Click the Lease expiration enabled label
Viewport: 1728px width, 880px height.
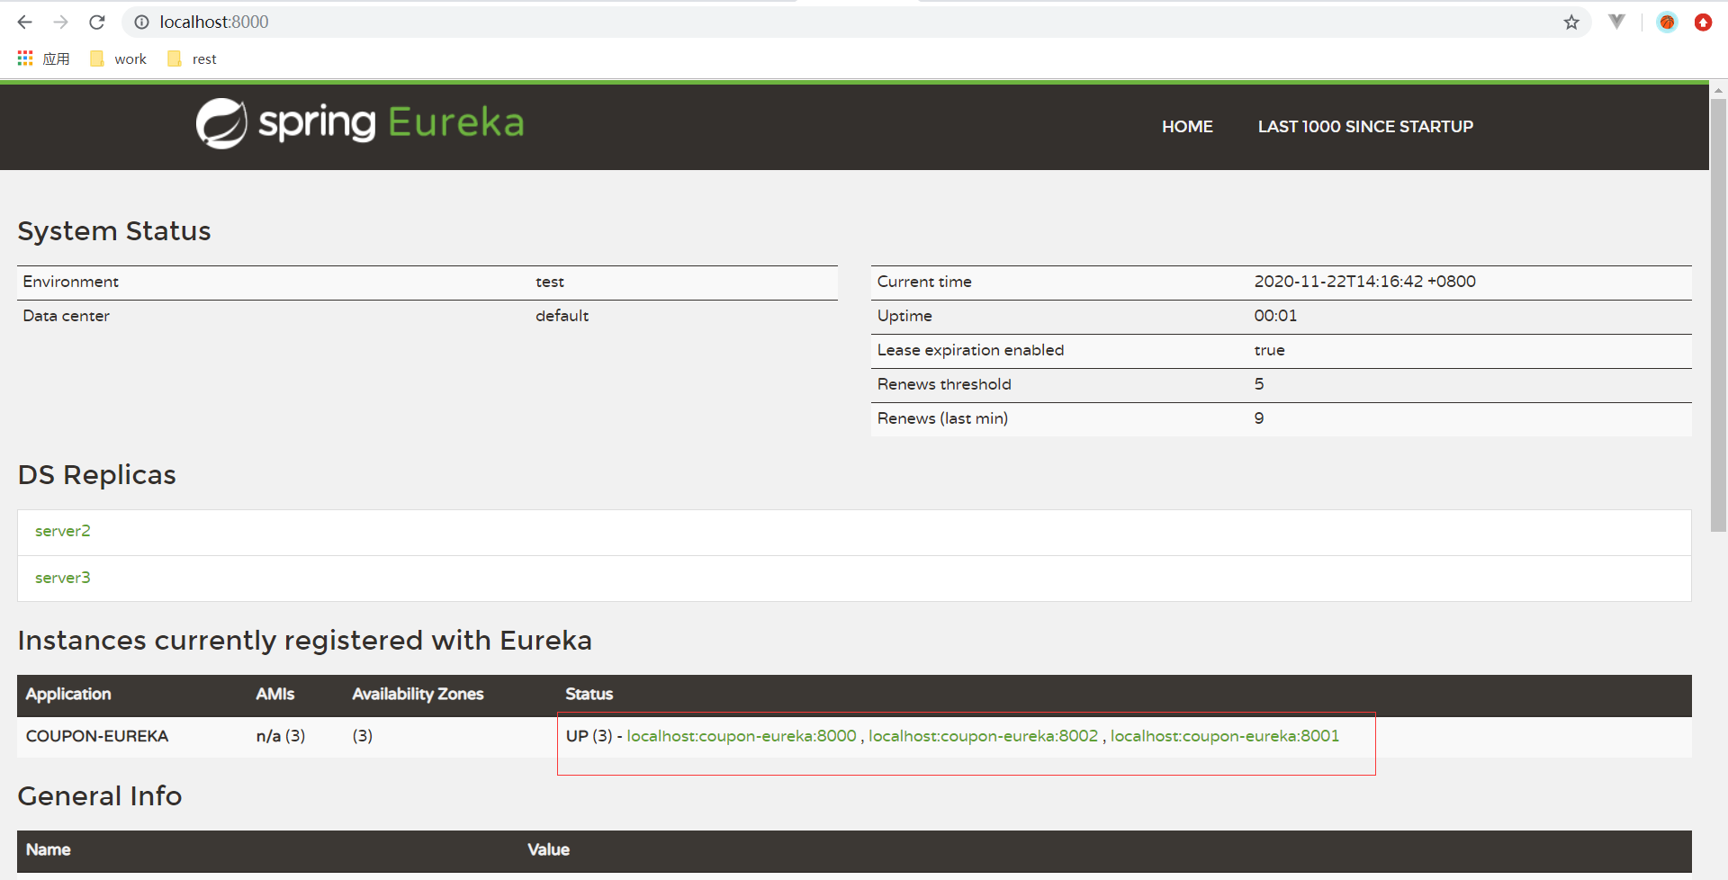[x=970, y=350]
